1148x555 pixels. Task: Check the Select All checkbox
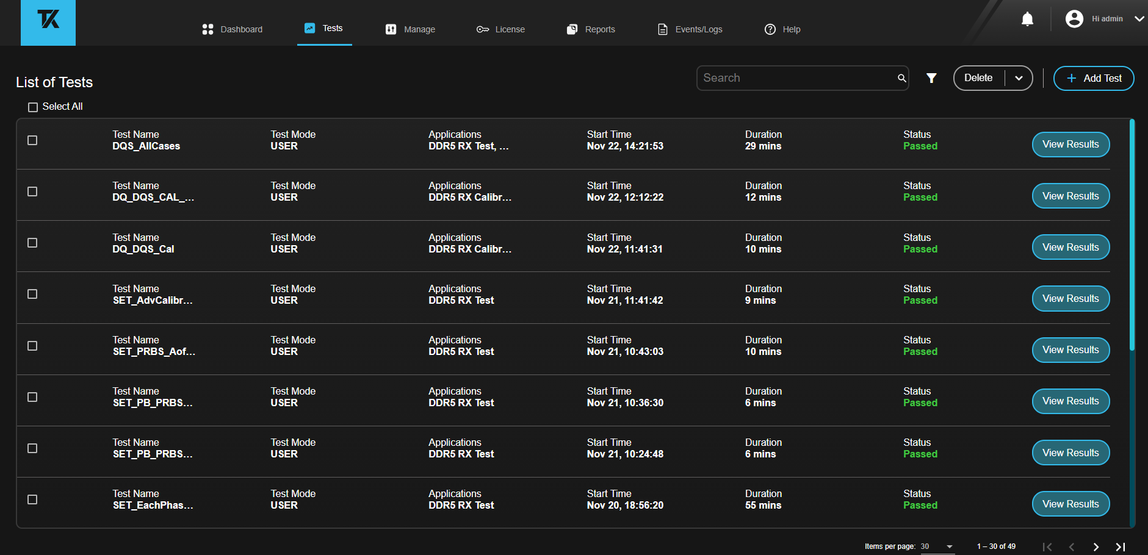click(33, 107)
